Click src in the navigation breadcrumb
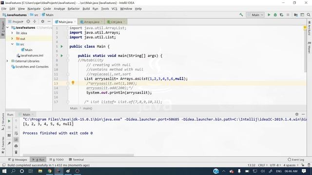Viewport: 312px width, 175px height. pyautogui.click(x=34, y=15)
